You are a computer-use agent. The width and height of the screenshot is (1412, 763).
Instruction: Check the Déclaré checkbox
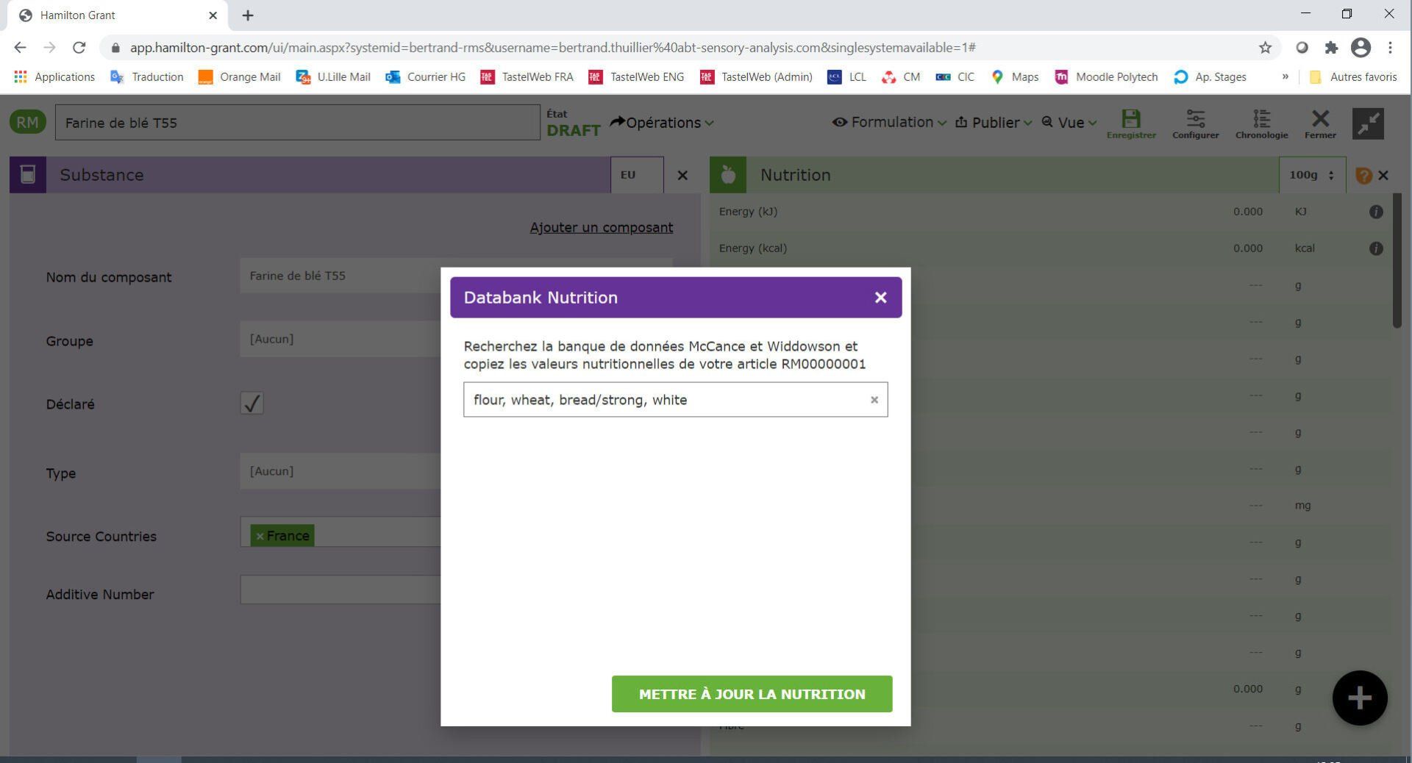point(252,404)
